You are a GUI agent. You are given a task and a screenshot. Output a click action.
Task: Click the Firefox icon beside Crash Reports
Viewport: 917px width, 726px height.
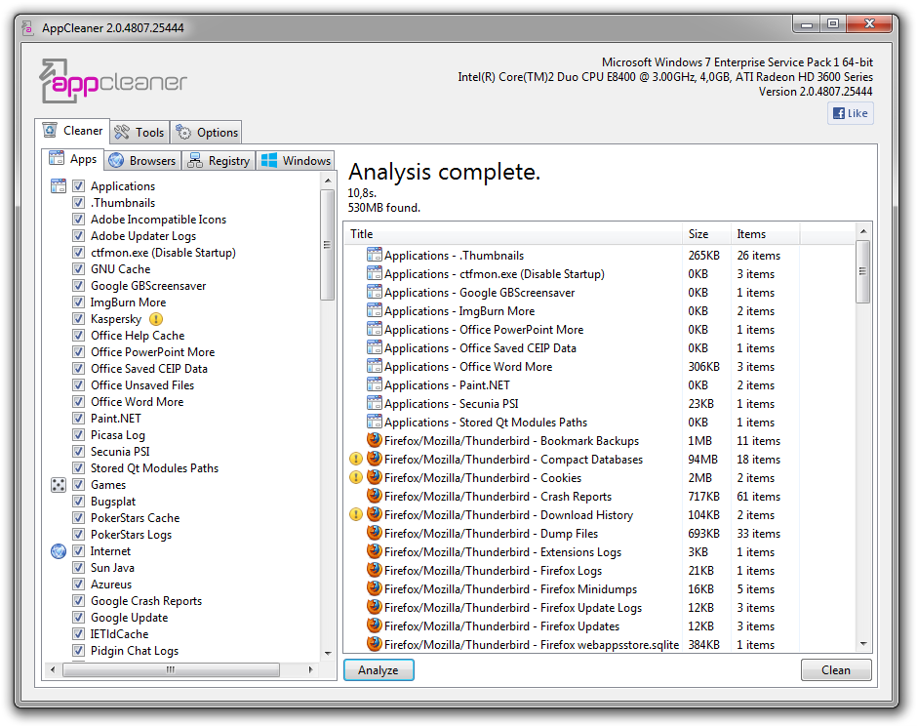tap(375, 496)
